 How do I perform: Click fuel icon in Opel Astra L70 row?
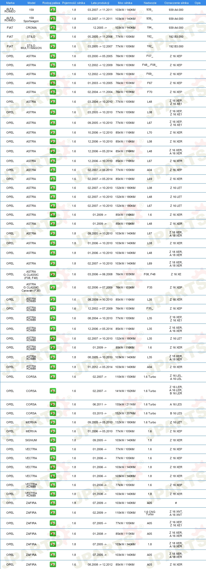(53, 133)
